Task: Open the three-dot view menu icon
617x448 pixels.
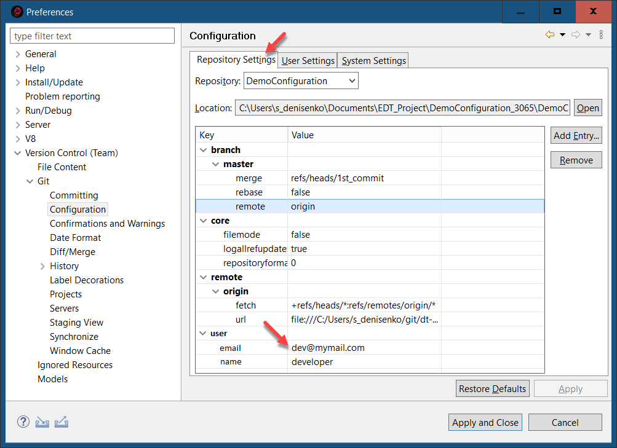Action: click(601, 35)
